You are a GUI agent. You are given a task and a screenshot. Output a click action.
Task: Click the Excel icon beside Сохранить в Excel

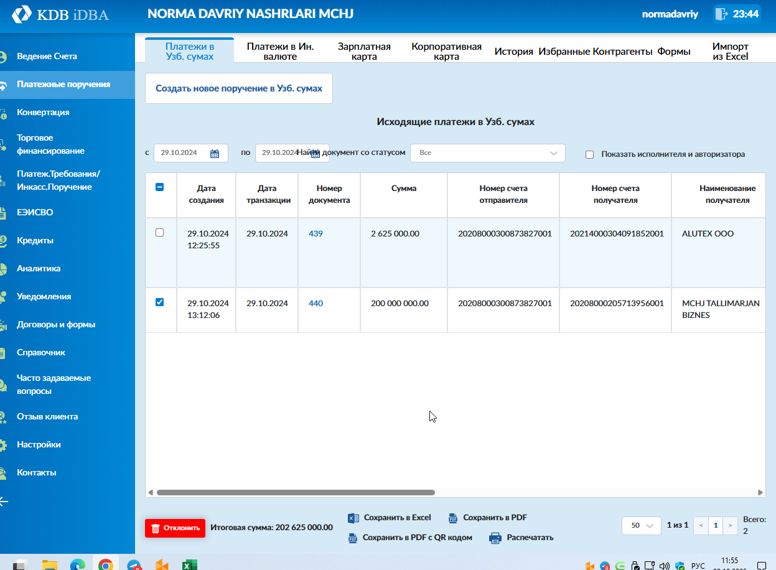[353, 518]
